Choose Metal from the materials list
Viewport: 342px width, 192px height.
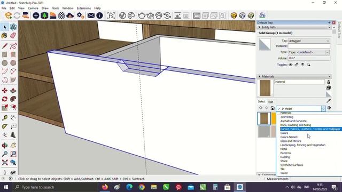(284, 149)
